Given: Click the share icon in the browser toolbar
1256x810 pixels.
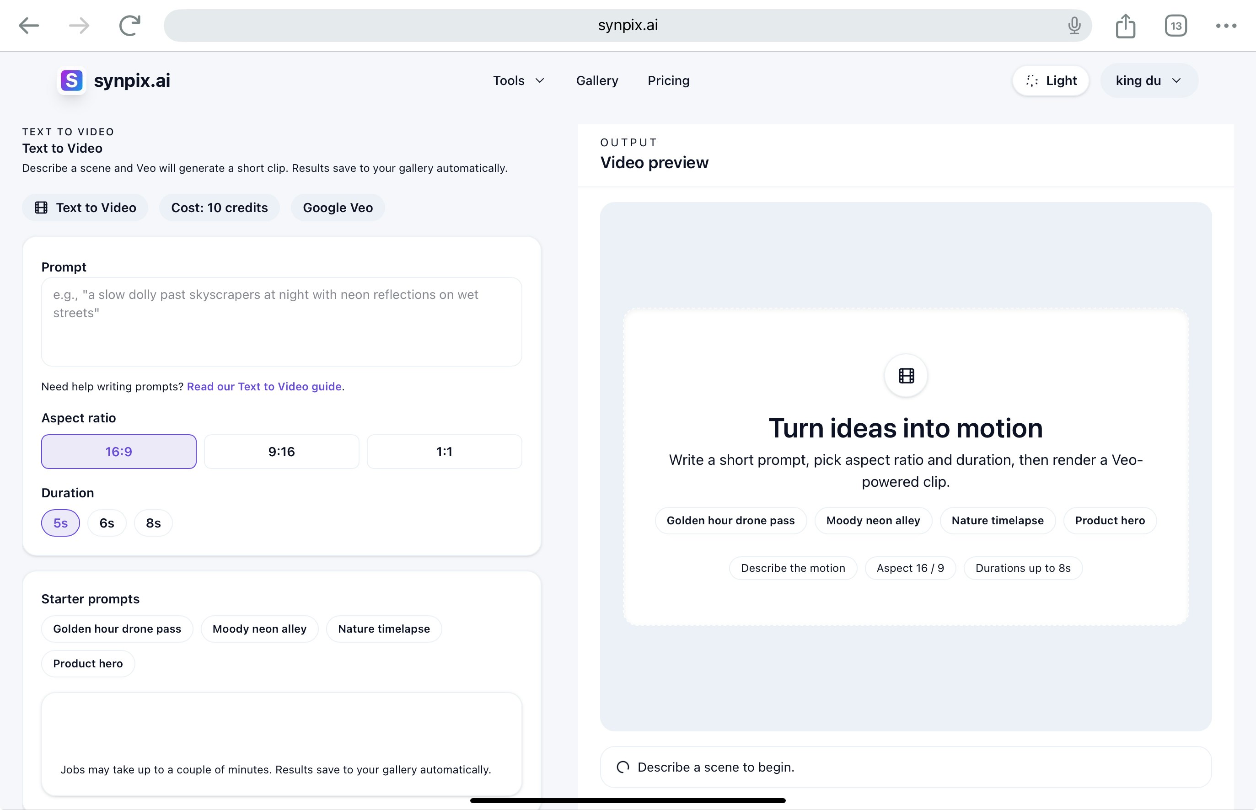Looking at the screenshot, I should [1125, 25].
